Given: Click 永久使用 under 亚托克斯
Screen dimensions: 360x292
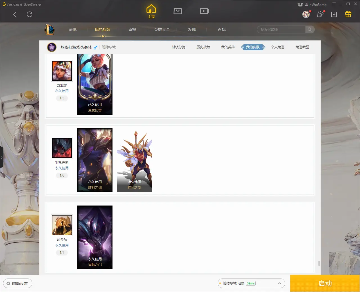Looking at the screenshot, I should pos(62,168).
